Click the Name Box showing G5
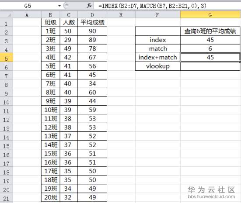The image size is (241, 203). (28, 6)
